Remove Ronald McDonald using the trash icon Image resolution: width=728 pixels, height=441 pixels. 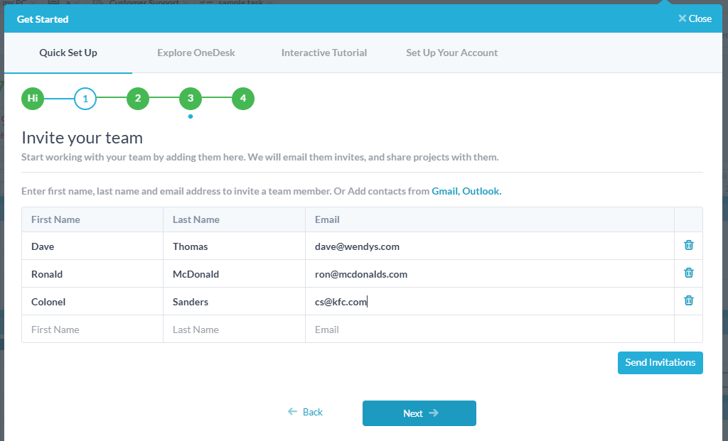pos(688,272)
